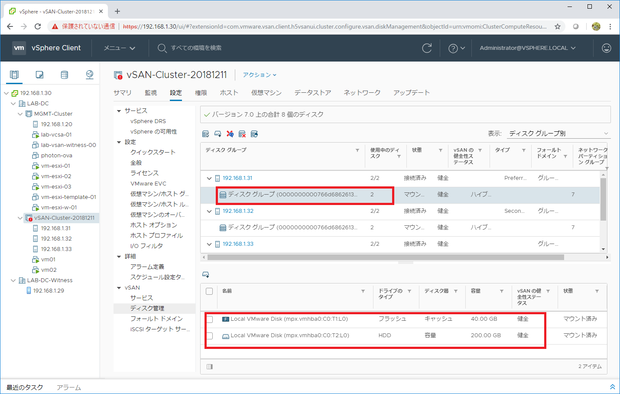Viewport: 620px width, 394px height.
Task: Click the 200.00 GB capacity cell
Action: [x=486, y=335]
